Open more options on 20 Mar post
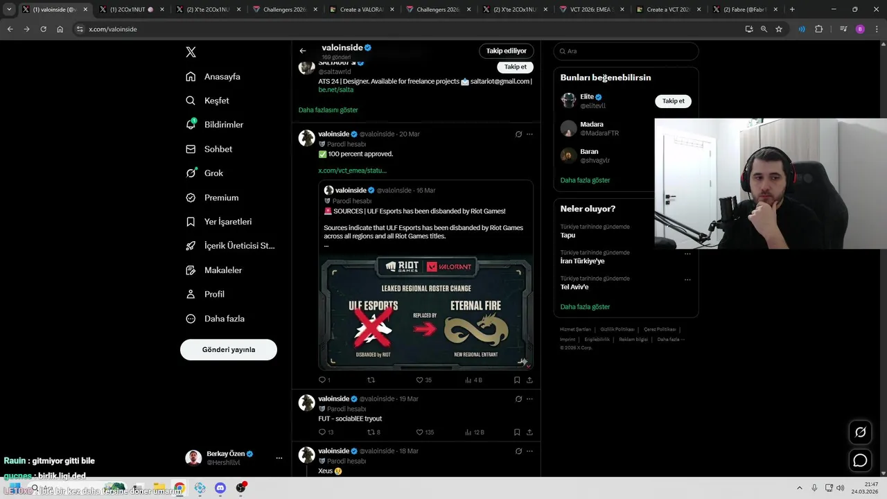This screenshot has height=499, width=887. (x=529, y=134)
